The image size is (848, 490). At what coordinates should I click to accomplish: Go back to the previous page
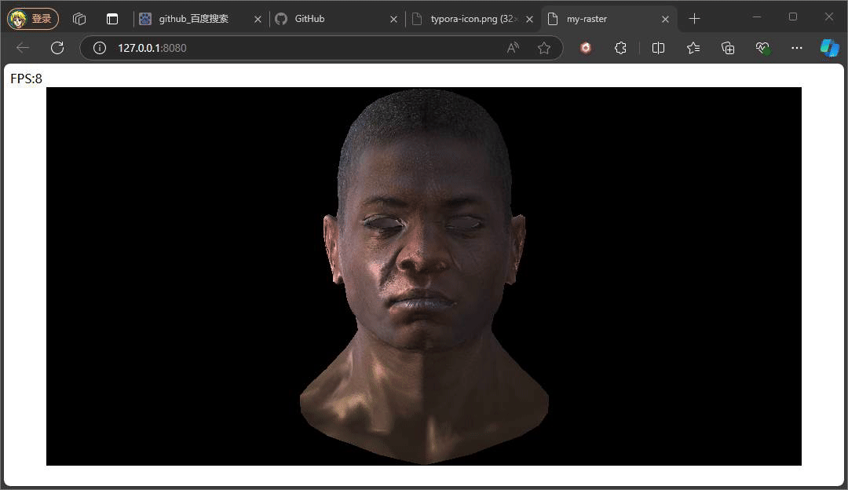point(23,48)
